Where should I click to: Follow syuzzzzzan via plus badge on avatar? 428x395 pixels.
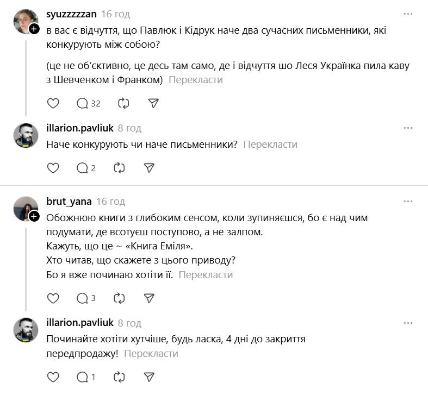34,29
